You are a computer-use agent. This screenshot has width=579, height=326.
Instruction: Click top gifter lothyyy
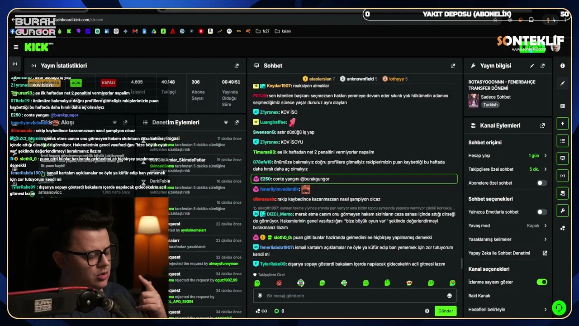pyautogui.click(x=395, y=79)
